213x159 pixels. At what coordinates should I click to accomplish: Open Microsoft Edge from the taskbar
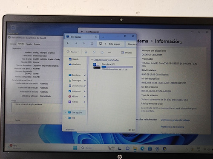(142, 148)
